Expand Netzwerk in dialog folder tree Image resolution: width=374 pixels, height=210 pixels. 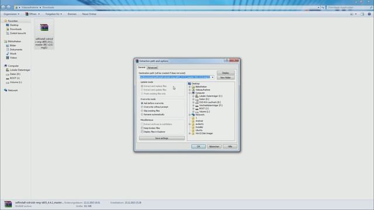(x=189, y=115)
